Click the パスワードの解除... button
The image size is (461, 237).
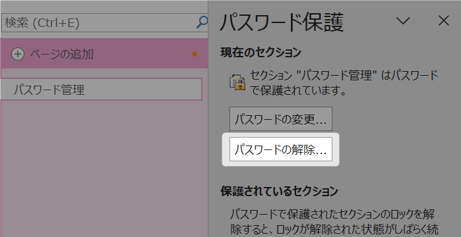[281, 149]
